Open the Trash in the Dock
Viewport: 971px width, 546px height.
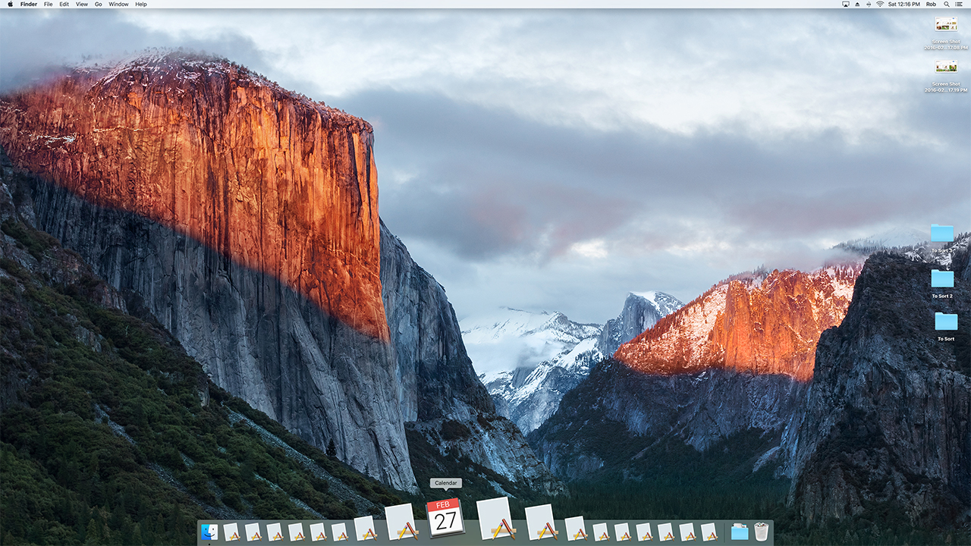click(761, 532)
